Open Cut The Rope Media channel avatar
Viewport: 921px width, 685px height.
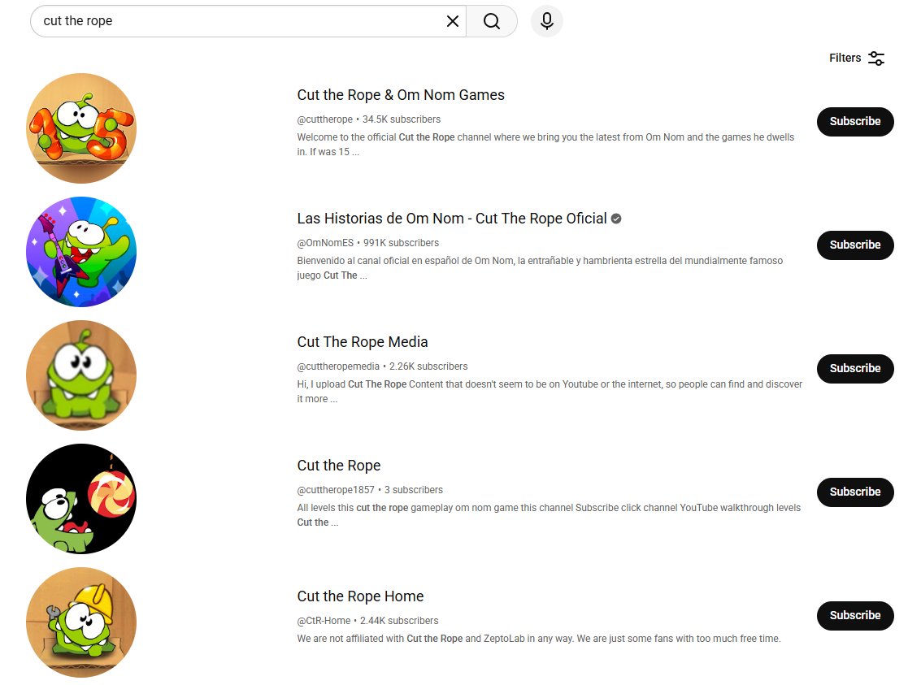point(81,375)
